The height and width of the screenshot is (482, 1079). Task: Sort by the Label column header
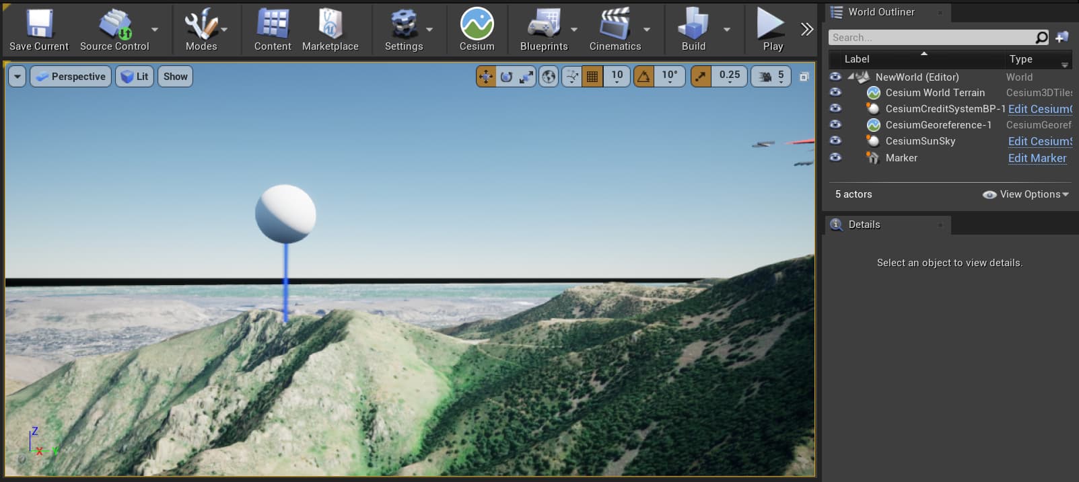coord(857,59)
